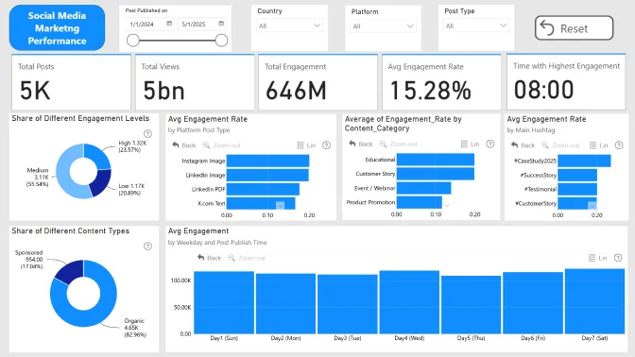Click help icon on Engagement Levels chart
The image size is (635, 357).
(147, 133)
